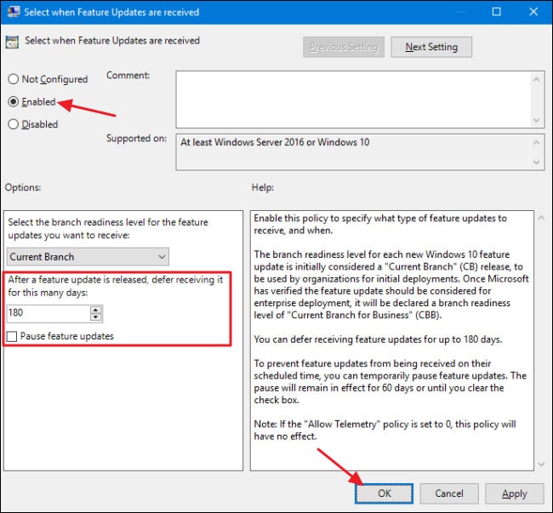The width and height of the screenshot is (553, 513).
Task: Click the OK button
Action: (384, 493)
